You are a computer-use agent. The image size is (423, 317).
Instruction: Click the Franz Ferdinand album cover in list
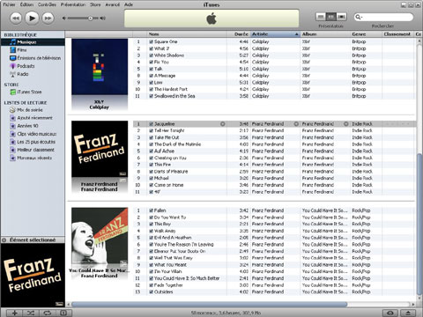point(100,149)
